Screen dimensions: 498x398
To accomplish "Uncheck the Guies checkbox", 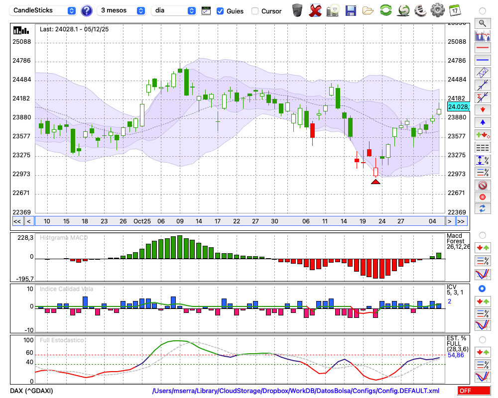I will (220, 11).
